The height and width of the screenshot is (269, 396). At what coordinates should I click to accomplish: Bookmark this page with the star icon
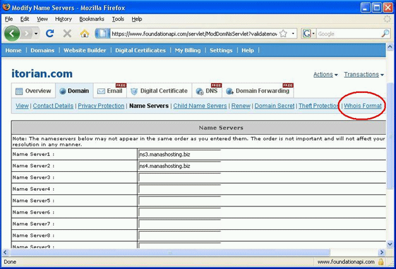point(284,33)
